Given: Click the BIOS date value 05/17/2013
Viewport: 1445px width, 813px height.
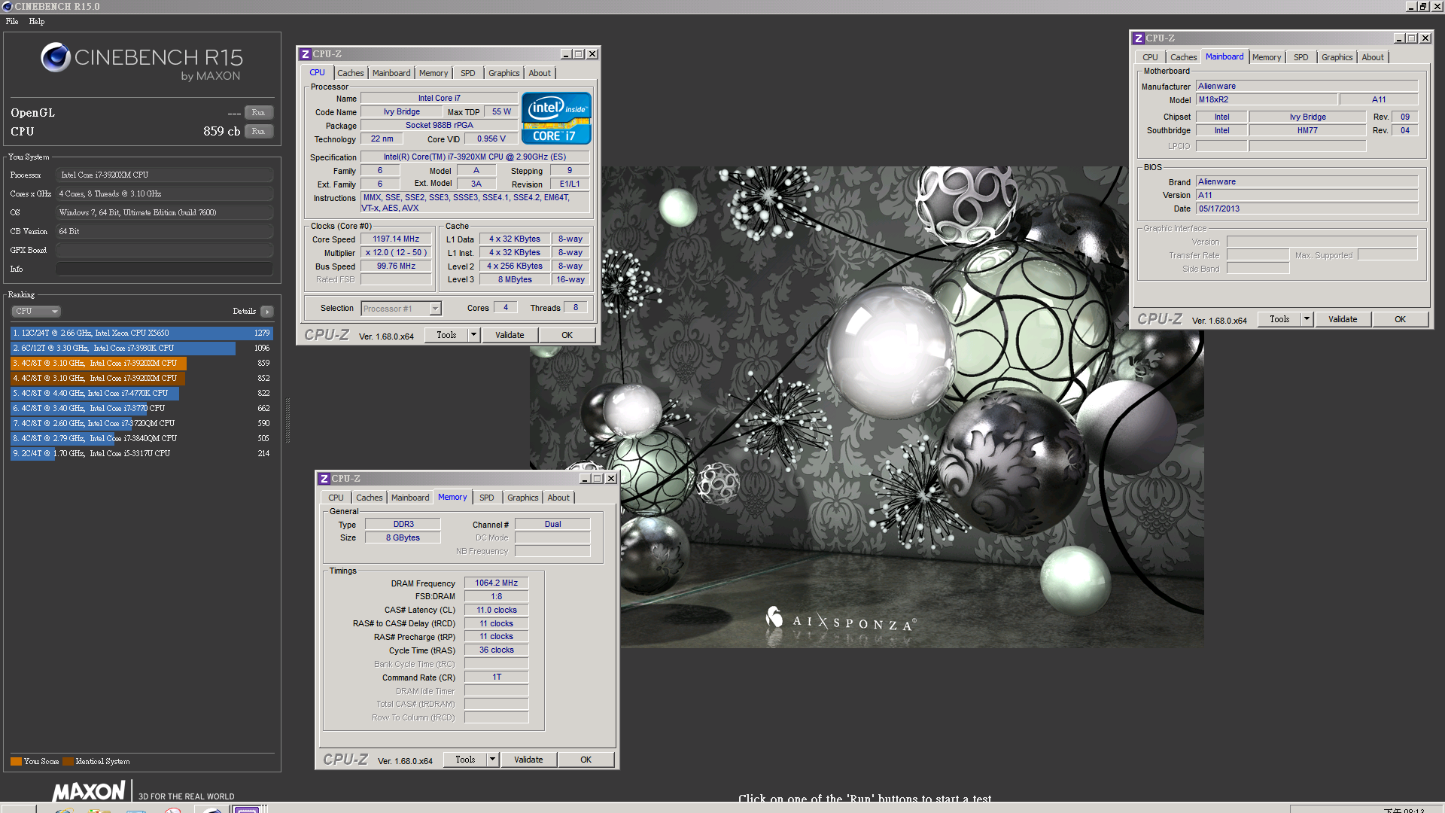Looking at the screenshot, I should (1307, 209).
